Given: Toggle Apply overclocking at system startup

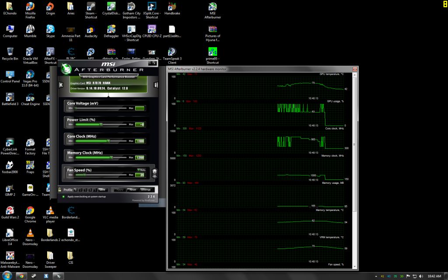Looking at the screenshot, I should pyautogui.click(x=63, y=196).
